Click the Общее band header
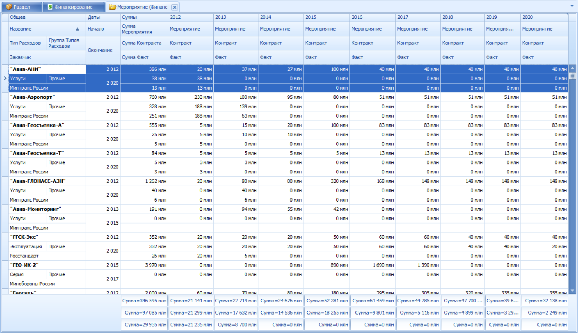 pyautogui.click(x=47, y=17)
